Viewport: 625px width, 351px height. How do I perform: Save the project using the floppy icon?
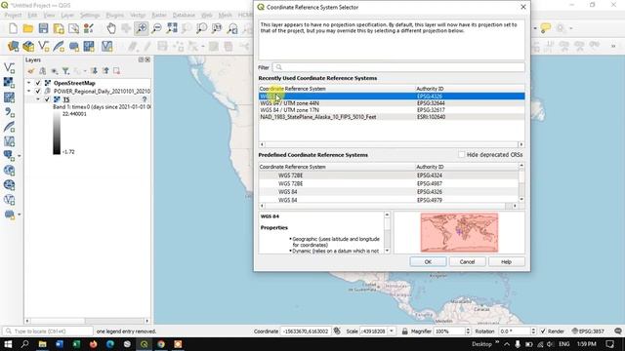click(43, 28)
